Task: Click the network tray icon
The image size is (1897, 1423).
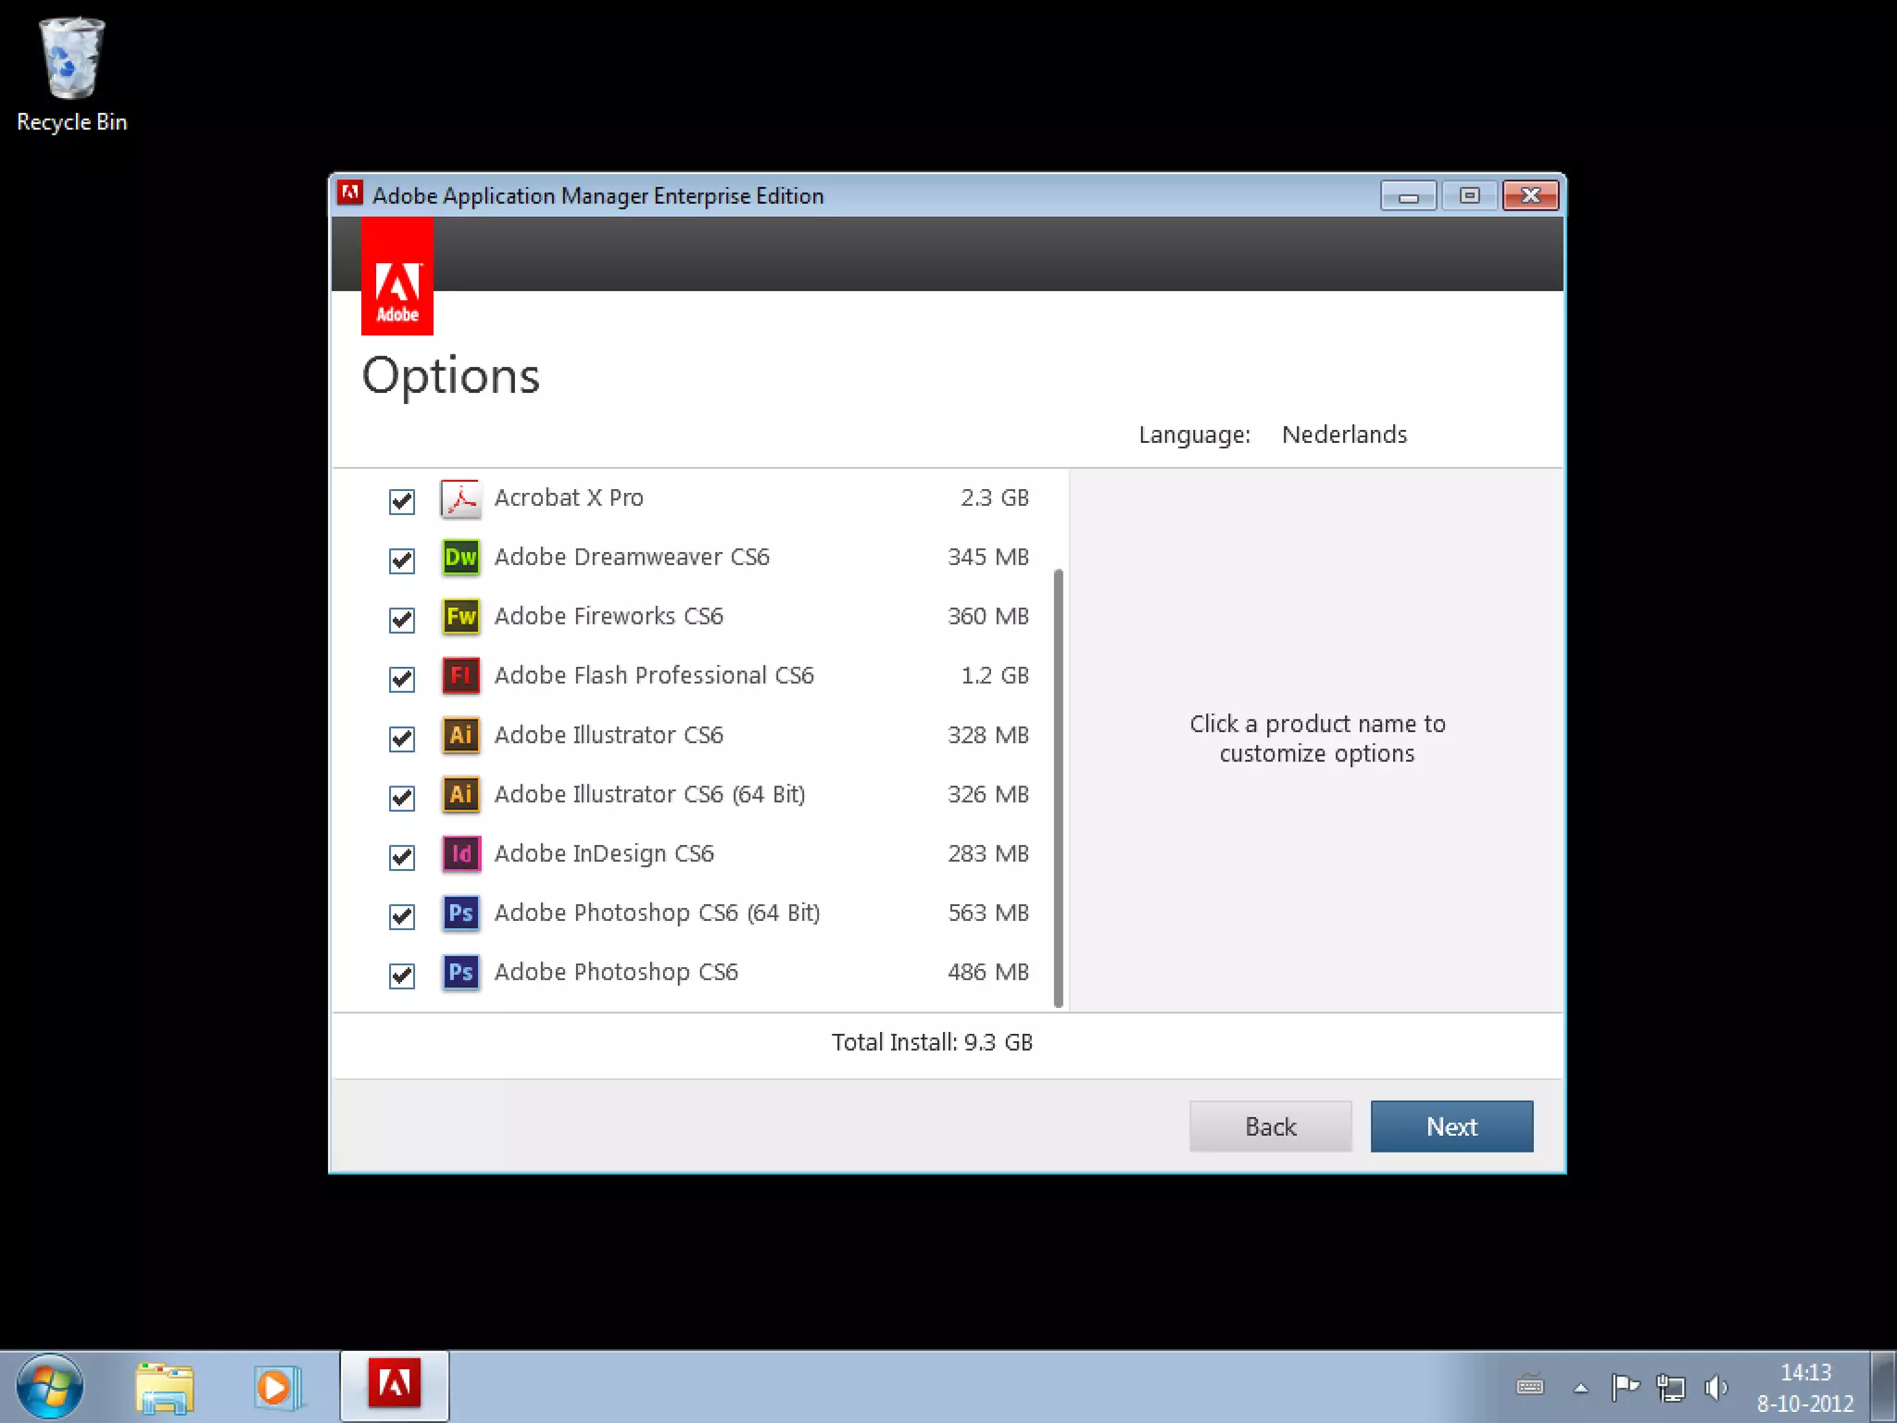Action: (1671, 1387)
